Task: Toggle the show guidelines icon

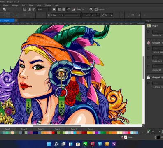Action: click(68, 9)
